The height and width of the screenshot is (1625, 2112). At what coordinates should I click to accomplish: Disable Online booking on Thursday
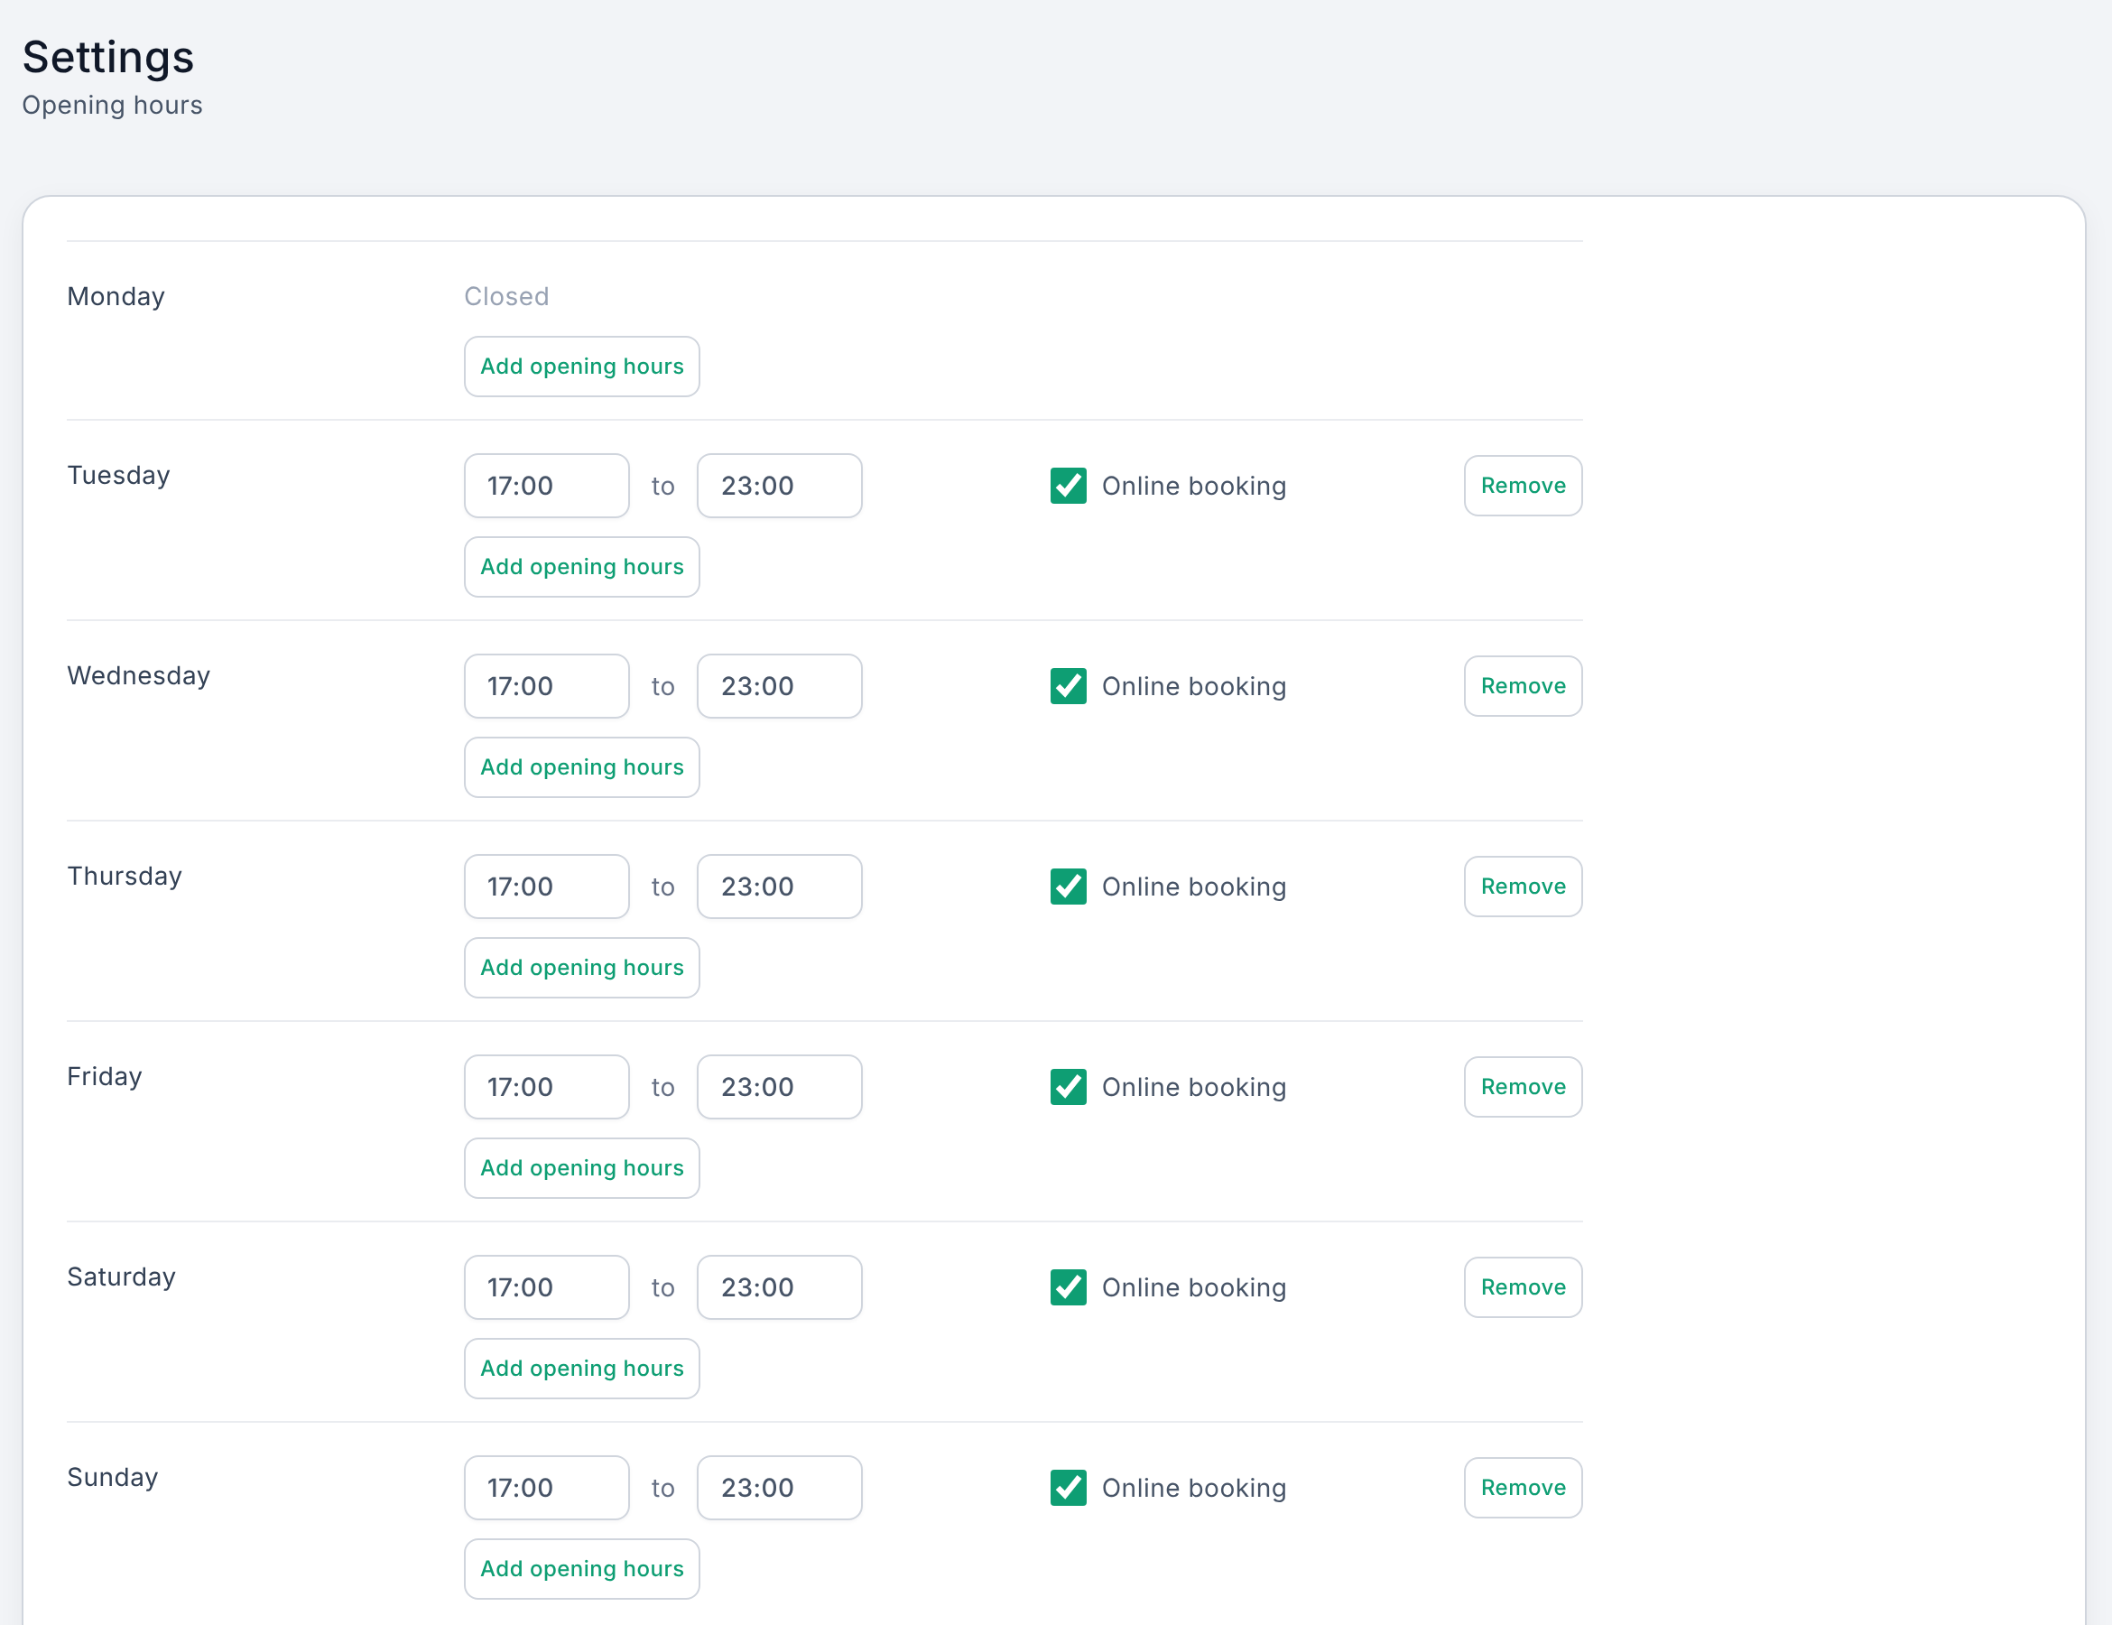[x=1068, y=886]
